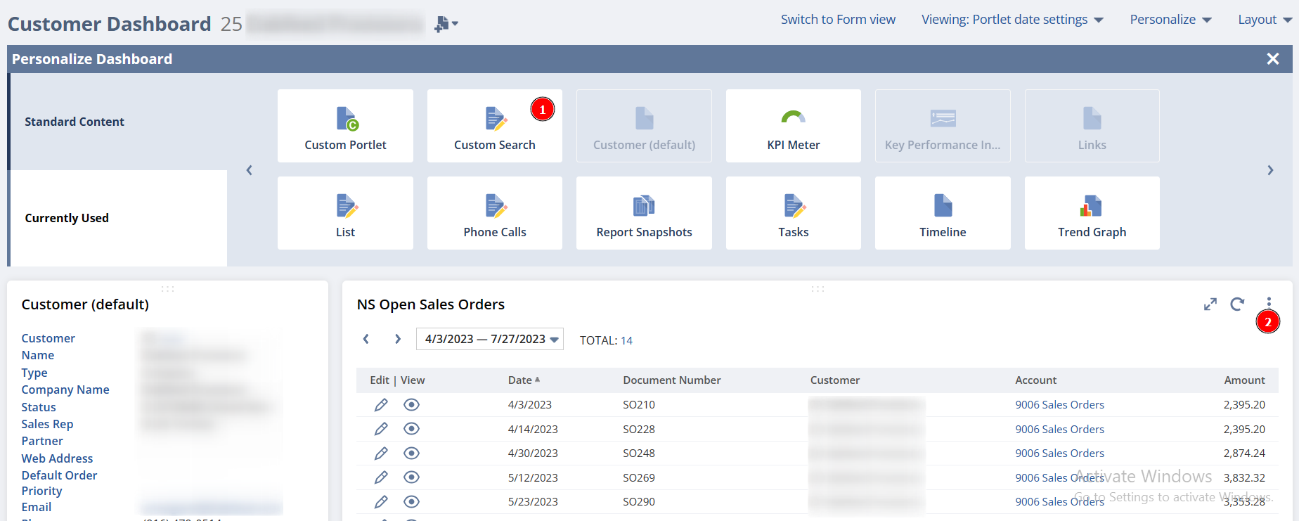This screenshot has width=1299, height=521.
Task: Select the Customer (default) tile
Action: pyautogui.click(x=644, y=126)
